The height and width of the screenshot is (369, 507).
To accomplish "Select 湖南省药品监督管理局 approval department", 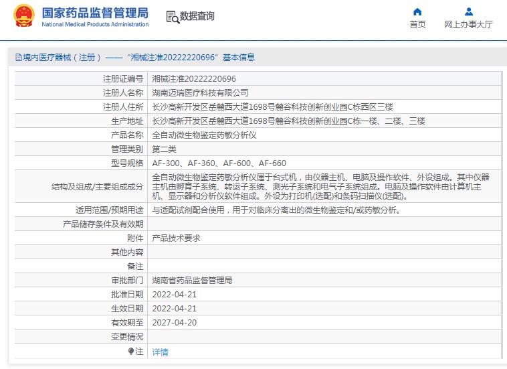I will [192, 281].
